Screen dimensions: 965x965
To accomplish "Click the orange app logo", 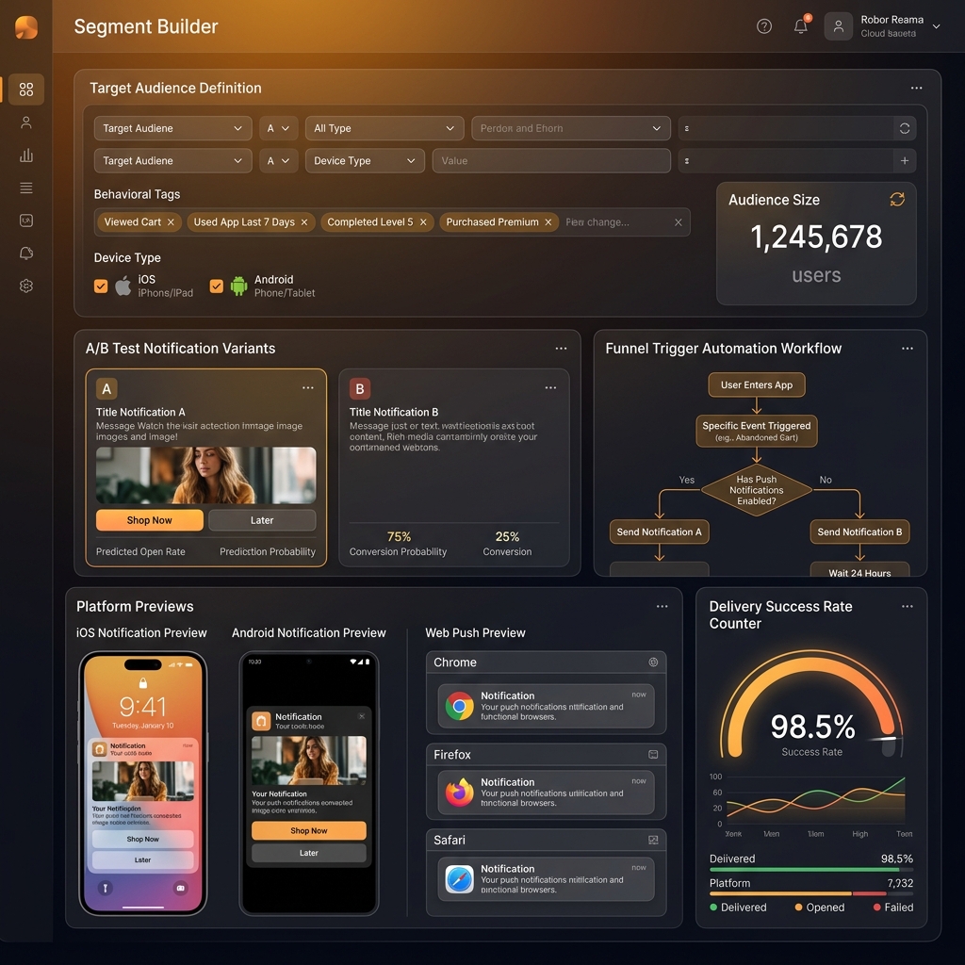I will tap(25, 27).
